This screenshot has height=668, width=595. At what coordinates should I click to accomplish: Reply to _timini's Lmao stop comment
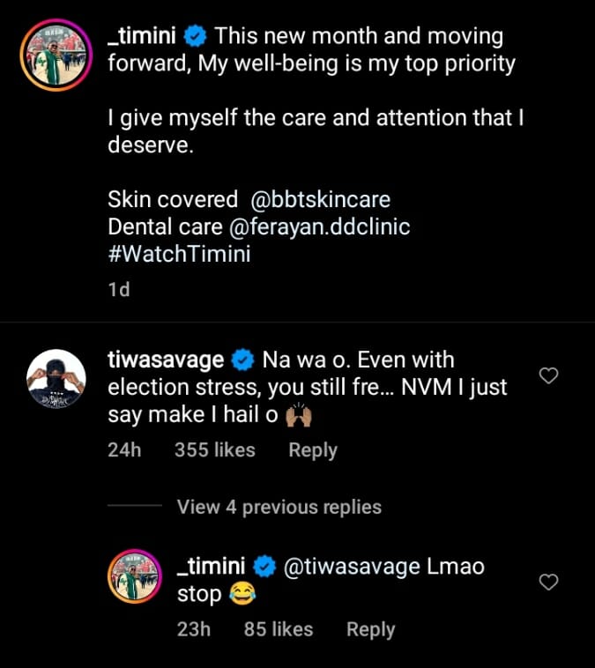point(370,629)
